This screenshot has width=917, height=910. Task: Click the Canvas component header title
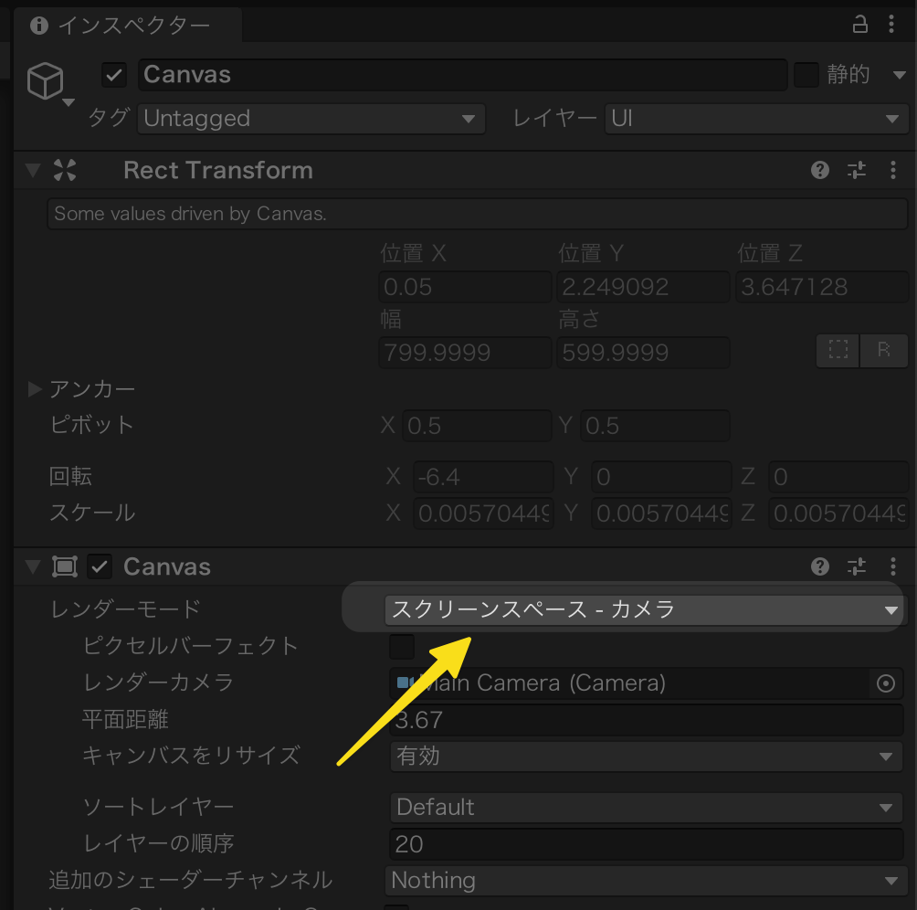click(167, 566)
